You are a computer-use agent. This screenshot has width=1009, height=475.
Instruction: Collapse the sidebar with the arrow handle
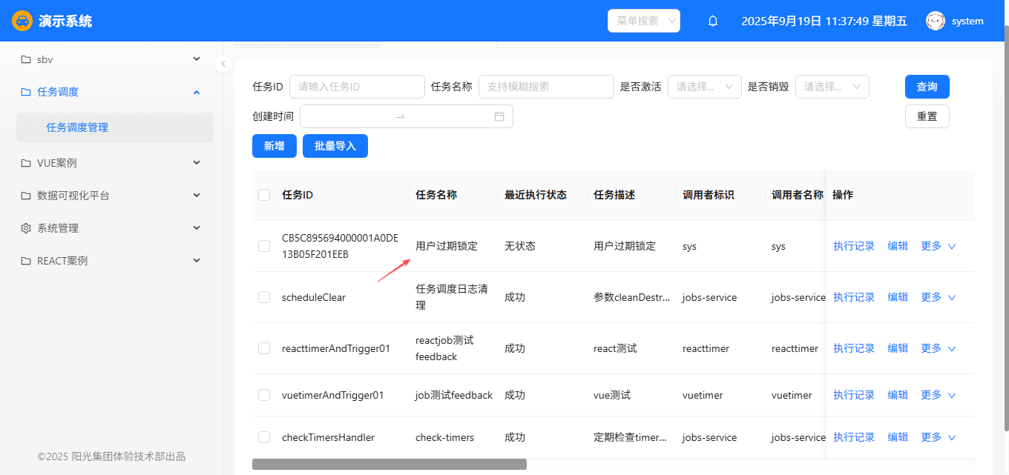point(223,64)
